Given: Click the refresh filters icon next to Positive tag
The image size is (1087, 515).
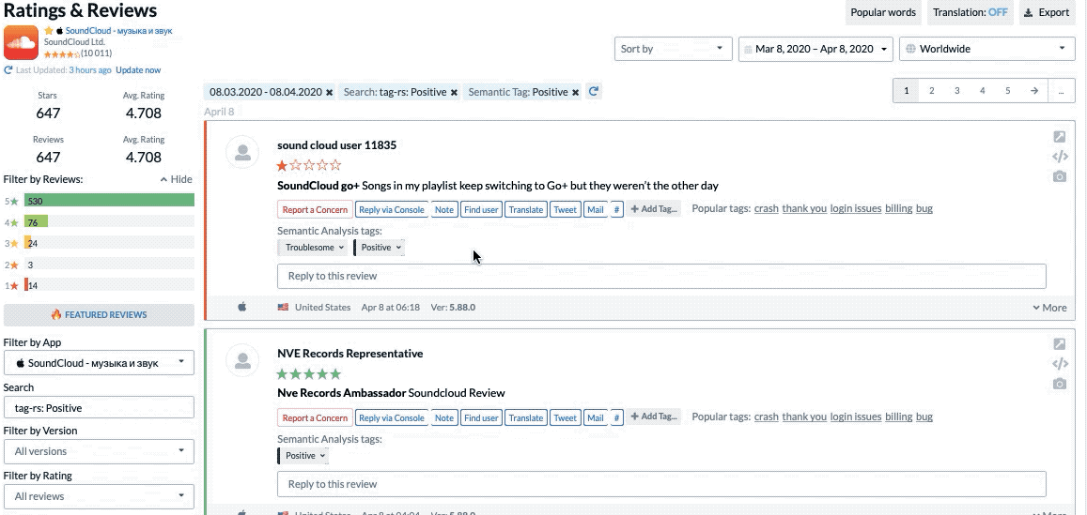Looking at the screenshot, I should coord(594,91).
